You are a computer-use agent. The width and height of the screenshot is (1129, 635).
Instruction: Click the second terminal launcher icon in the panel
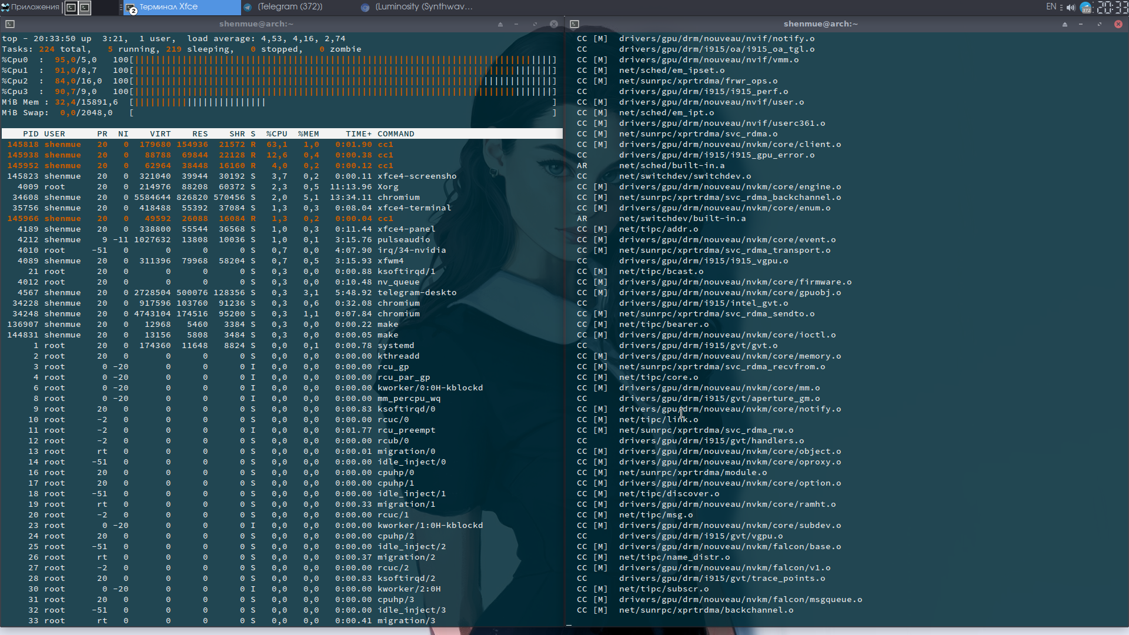(85, 7)
